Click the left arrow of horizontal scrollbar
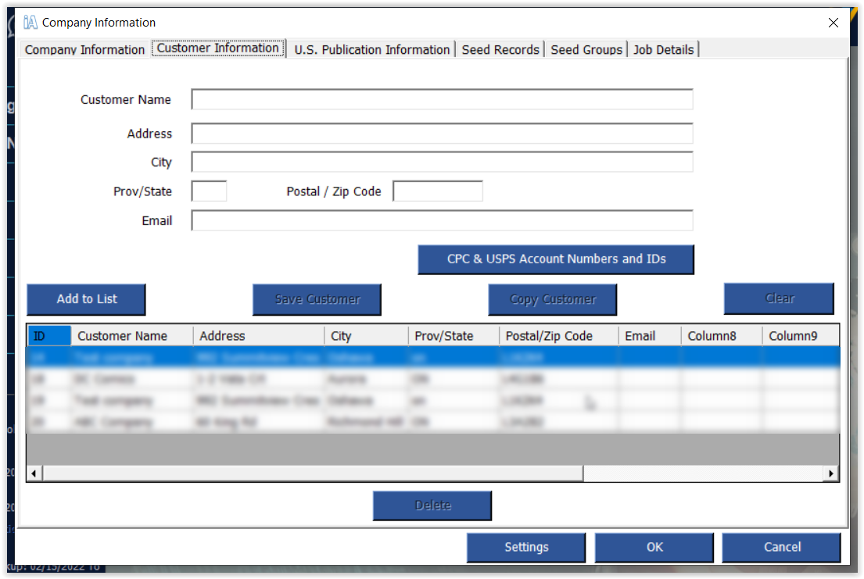The image size is (864, 579). pyautogui.click(x=34, y=474)
